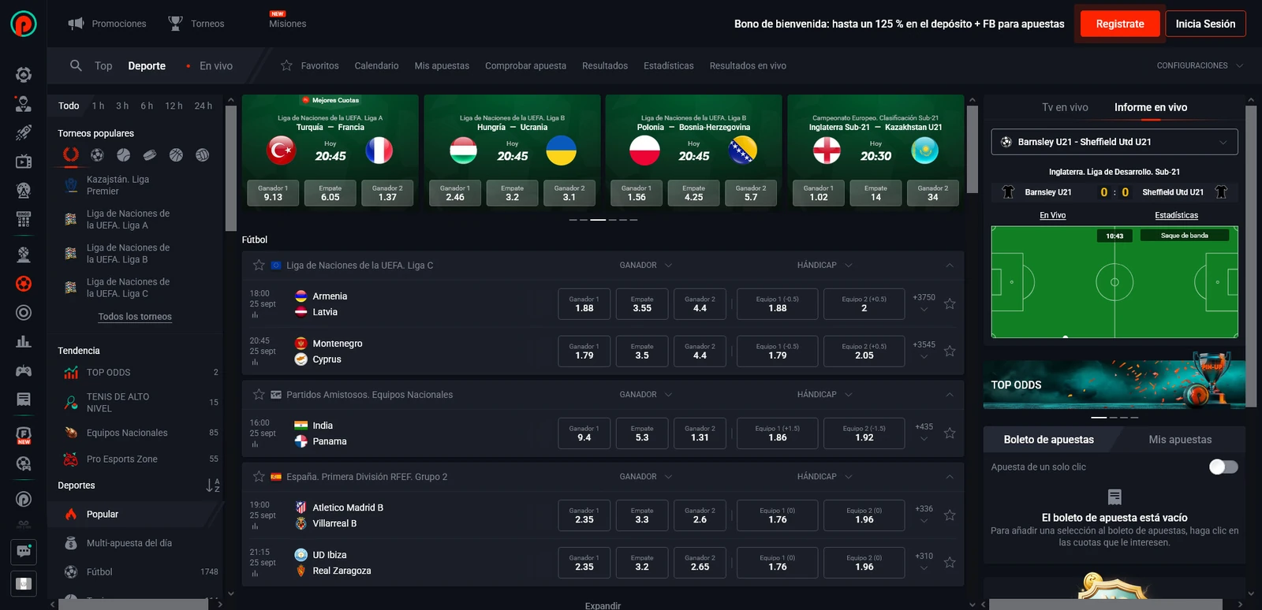Toggle Apuesta de un solo clic switch
Image resolution: width=1262 pixels, height=610 pixels.
click(x=1223, y=467)
